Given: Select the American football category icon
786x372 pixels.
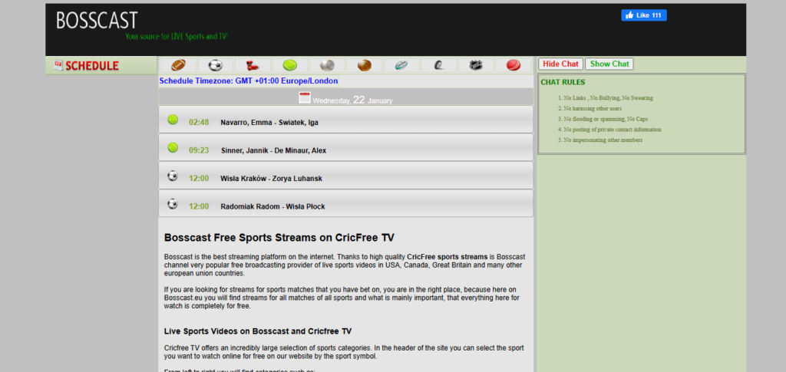Looking at the screenshot, I should click(178, 65).
